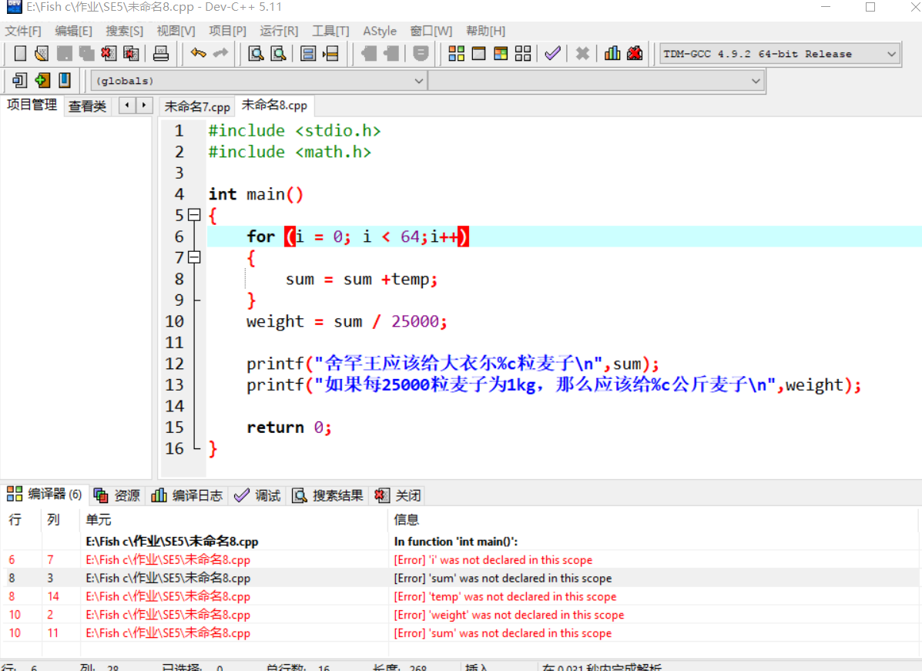
Task: Open the 运行[R] menu
Action: (x=279, y=31)
